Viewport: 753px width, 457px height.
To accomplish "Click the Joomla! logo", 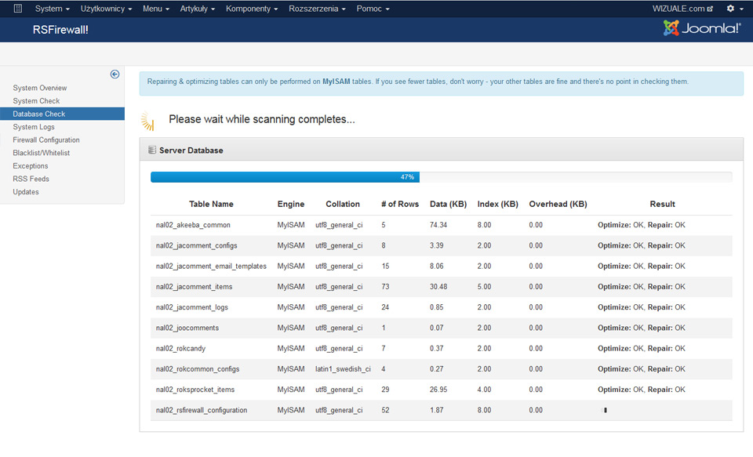I will pyautogui.click(x=701, y=28).
